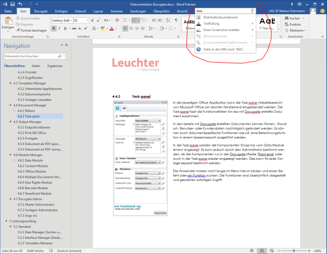This screenshot has width=327, height=254.
Task: Expand the 4.4.1 Ribbon heading
Action: point(14,111)
